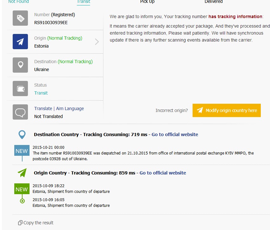The height and width of the screenshot is (230, 270).
Task: Click the 2015-10-21 00:00 timestamp
Action: point(49,148)
